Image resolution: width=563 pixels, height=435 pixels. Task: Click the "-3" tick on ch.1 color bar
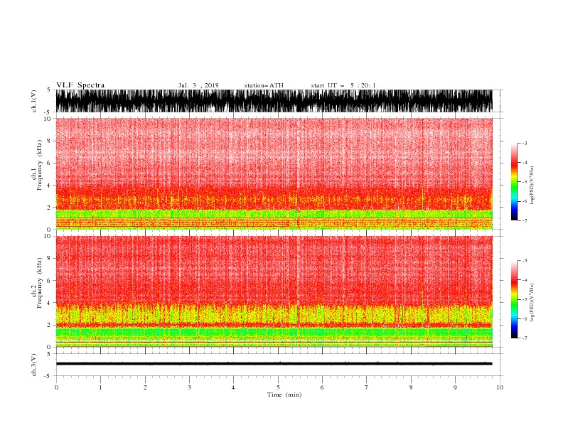pos(524,143)
